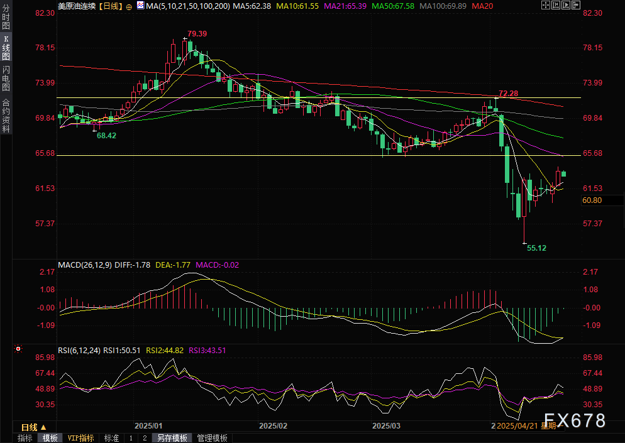Click the 79.39 high price marker
Screen dimensions: 625x443
tap(197, 33)
